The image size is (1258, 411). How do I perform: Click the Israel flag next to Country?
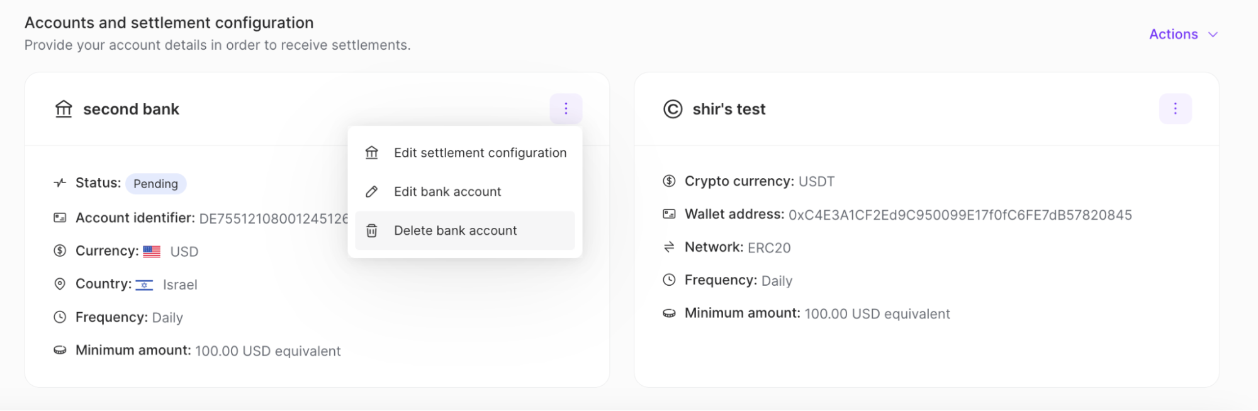click(x=145, y=284)
